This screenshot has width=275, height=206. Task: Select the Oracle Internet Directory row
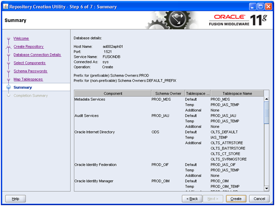[x=169, y=132]
